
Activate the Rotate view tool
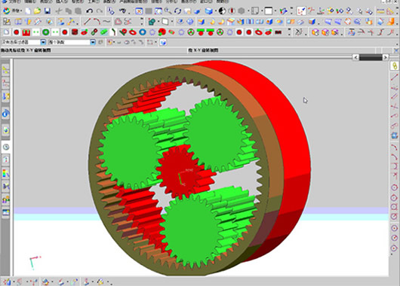coord(177,11)
